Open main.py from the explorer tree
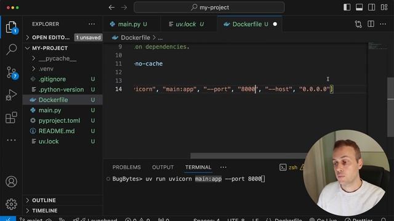The width and height of the screenshot is (394, 221). 63,110
